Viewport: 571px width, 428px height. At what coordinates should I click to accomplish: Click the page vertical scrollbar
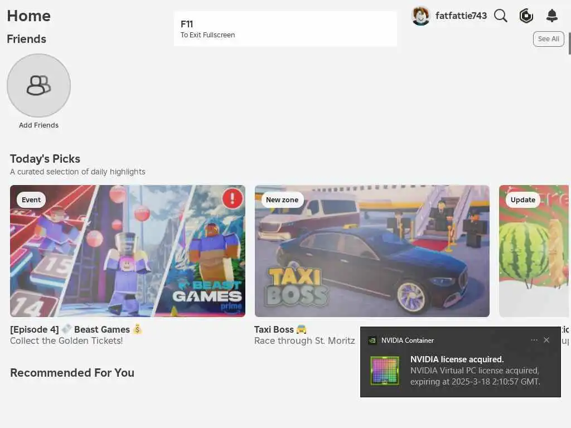[569, 43]
